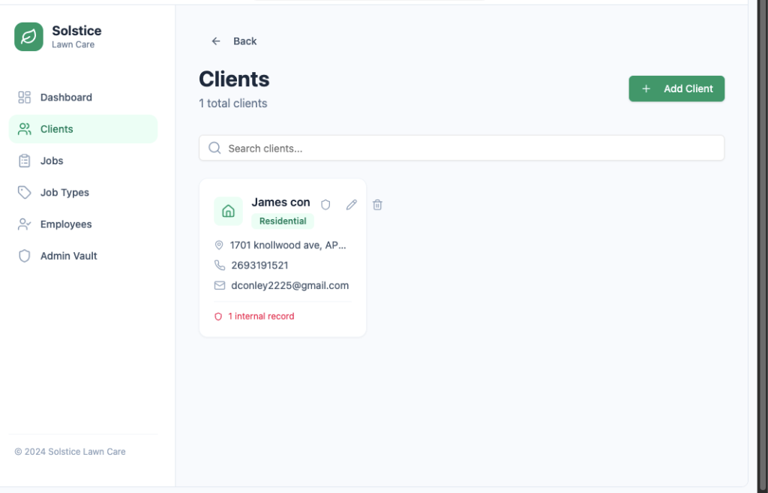Click the back arrow icon

coord(216,41)
